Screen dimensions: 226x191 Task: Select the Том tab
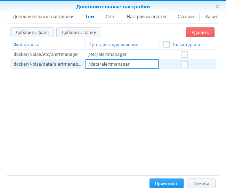click(x=89, y=17)
